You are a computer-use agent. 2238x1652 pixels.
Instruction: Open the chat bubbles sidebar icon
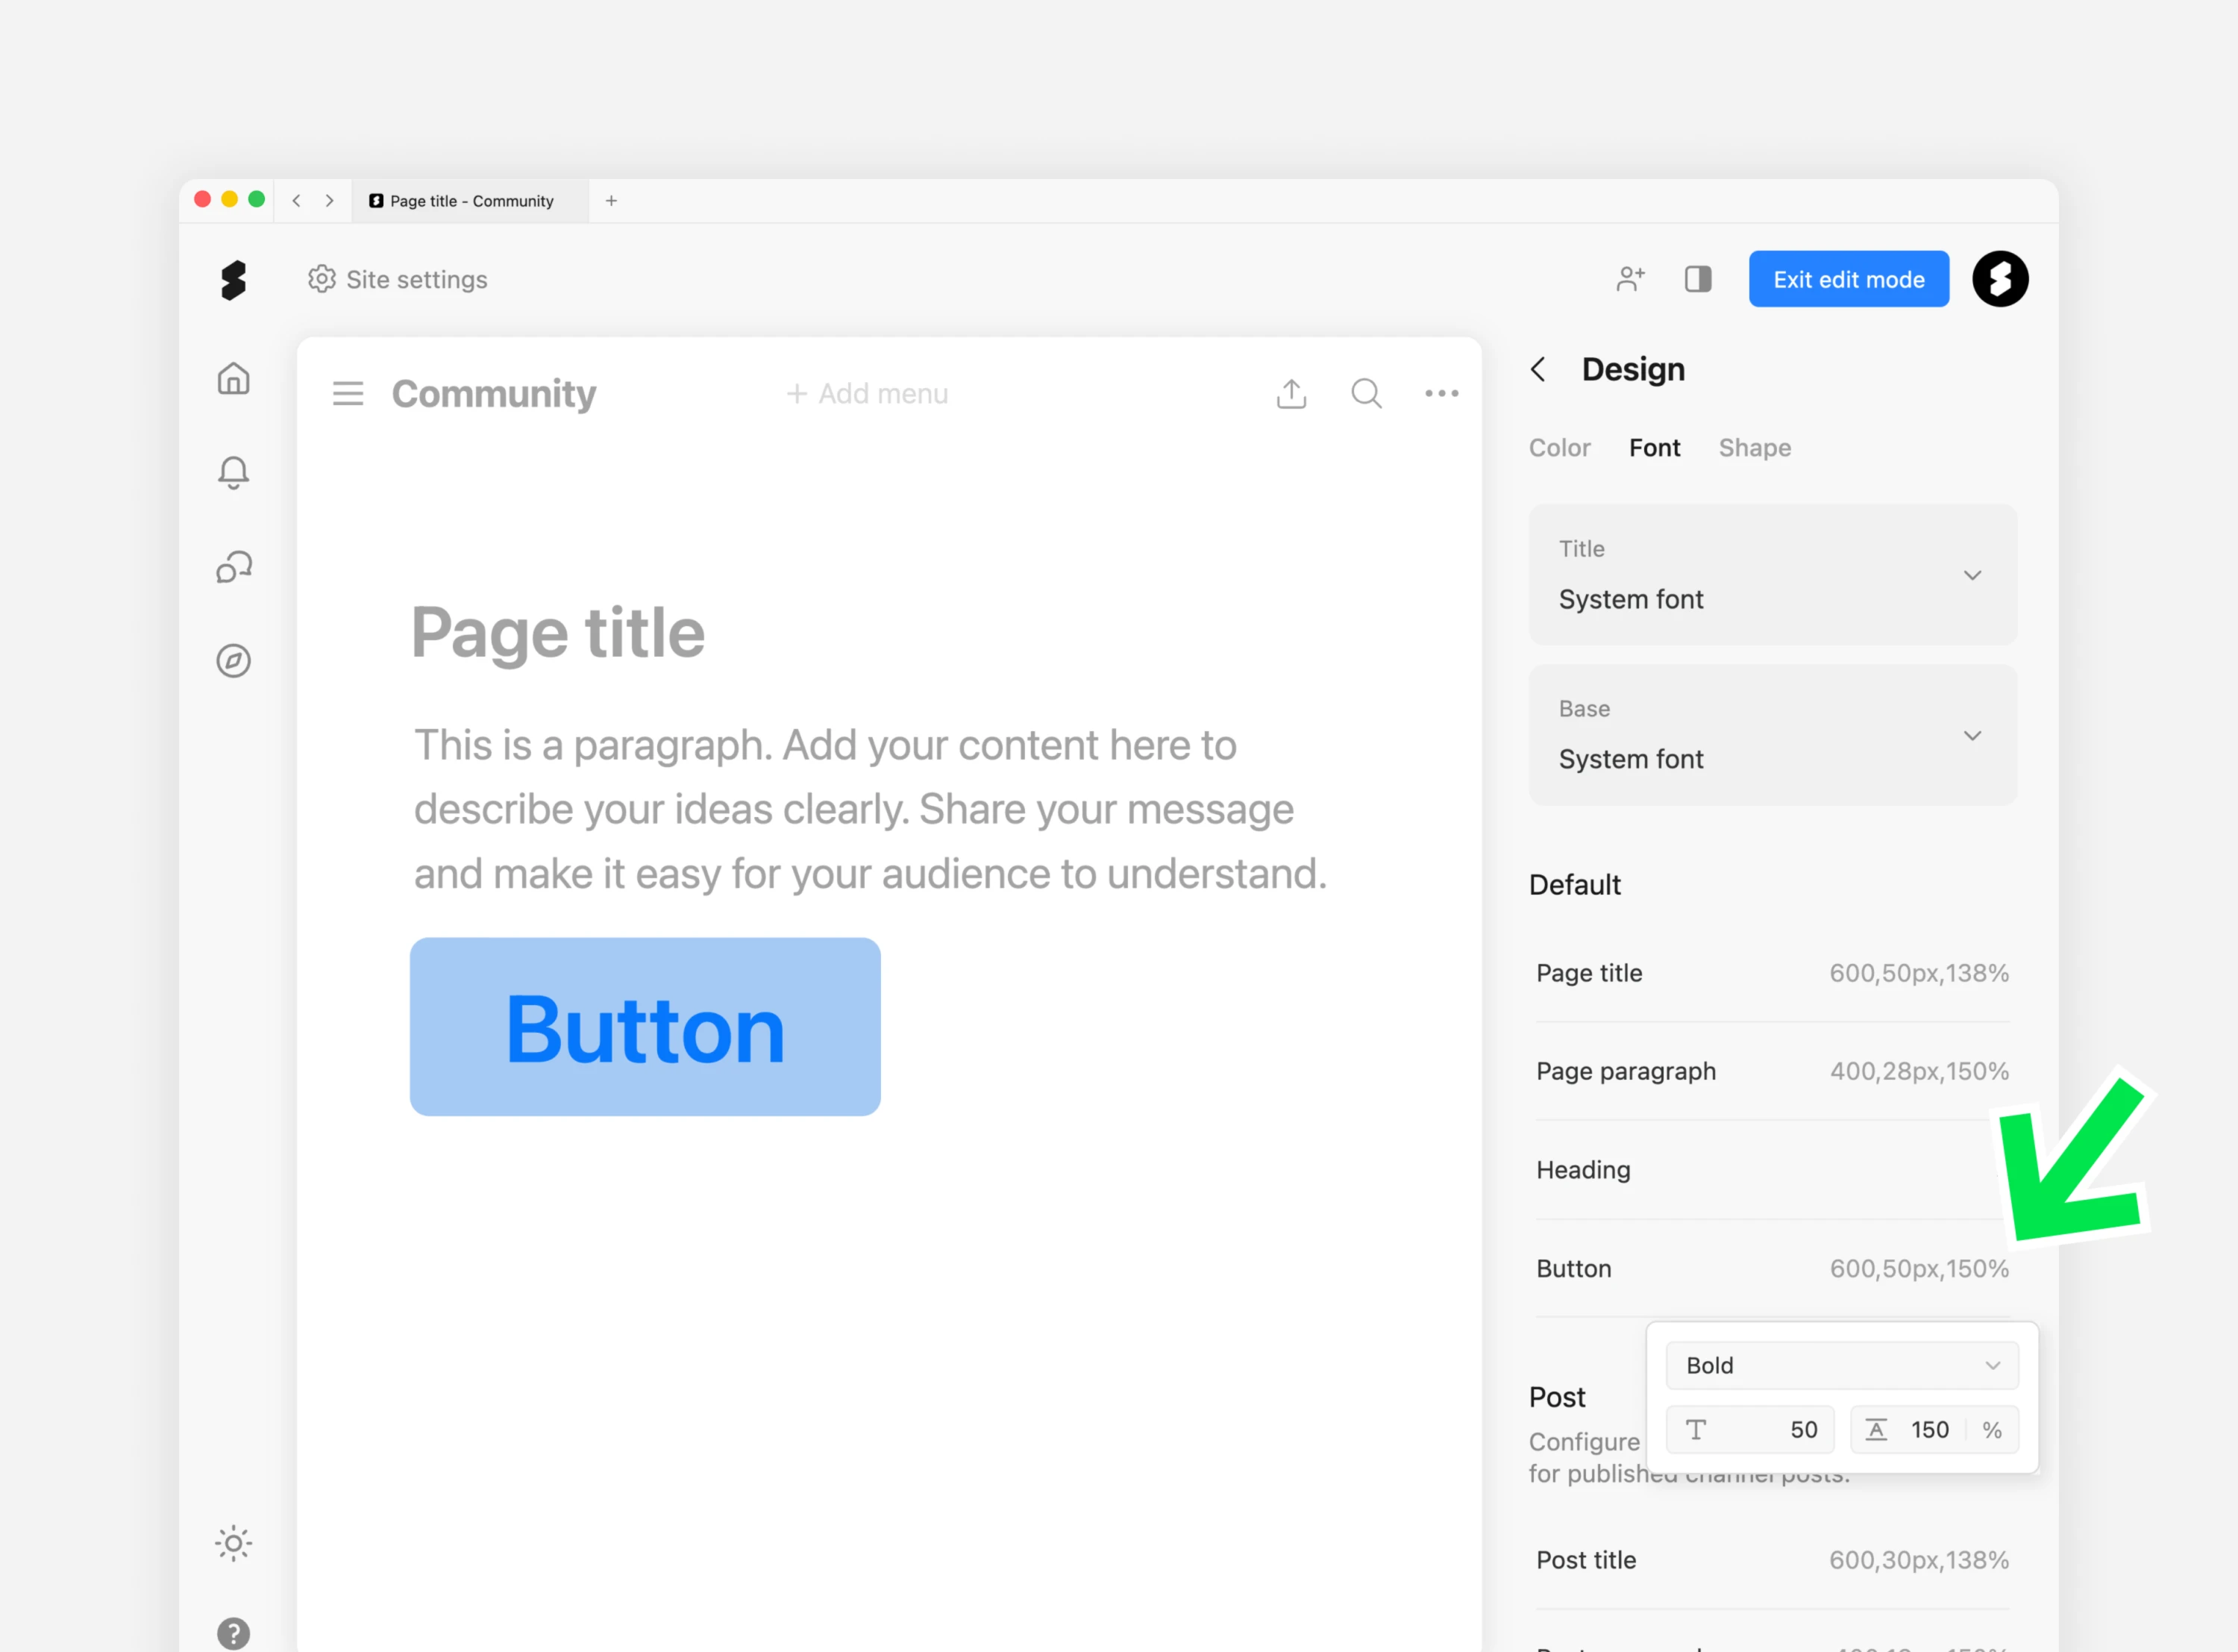233,567
